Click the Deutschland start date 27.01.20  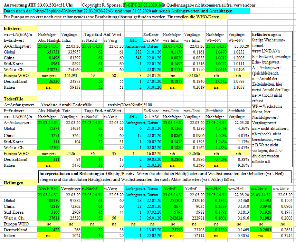click(152, 81)
